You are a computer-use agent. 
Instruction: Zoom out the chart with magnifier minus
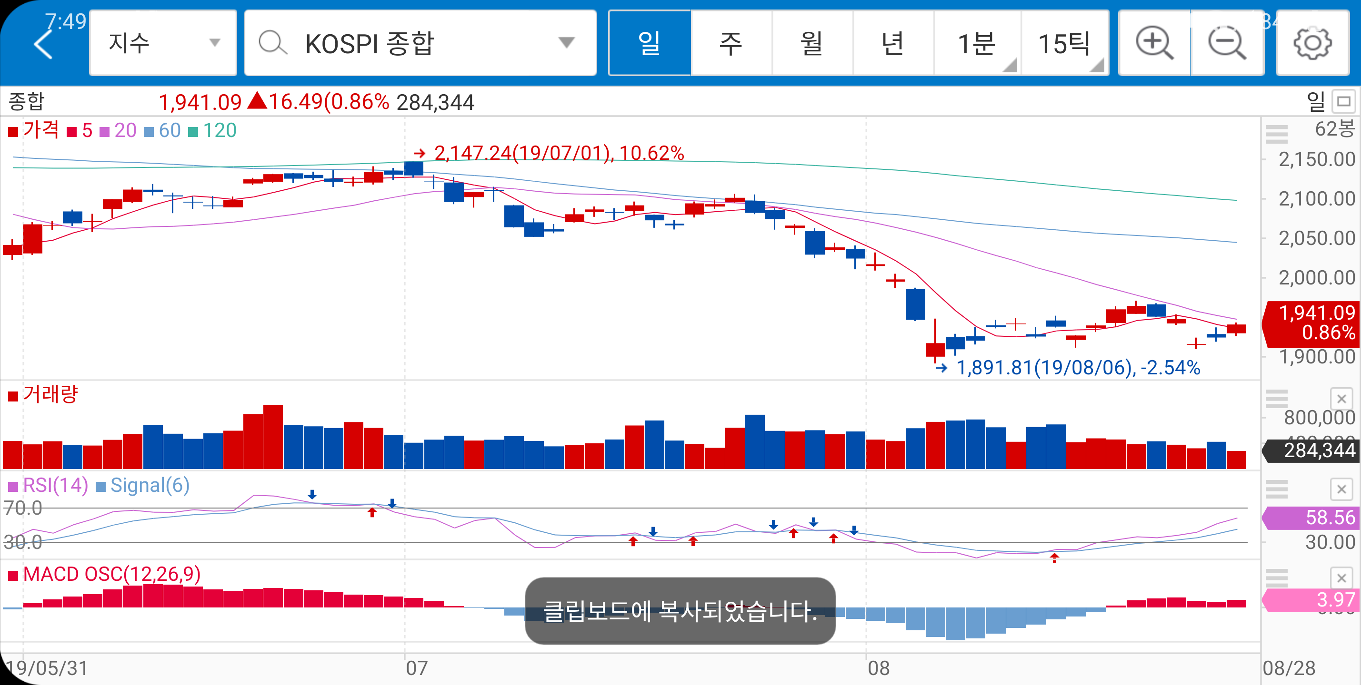pos(1226,43)
